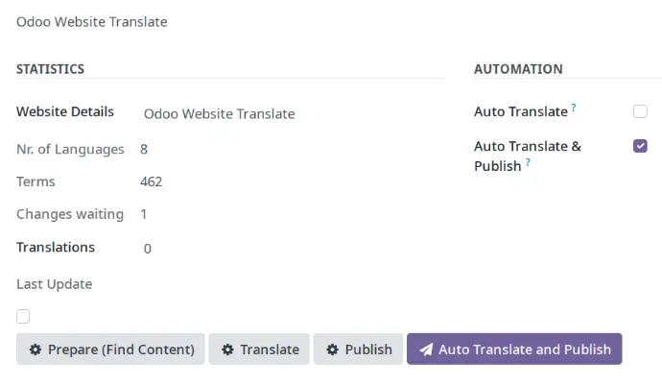
Task: Click the Nr. of Languages label
Action: pos(70,149)
